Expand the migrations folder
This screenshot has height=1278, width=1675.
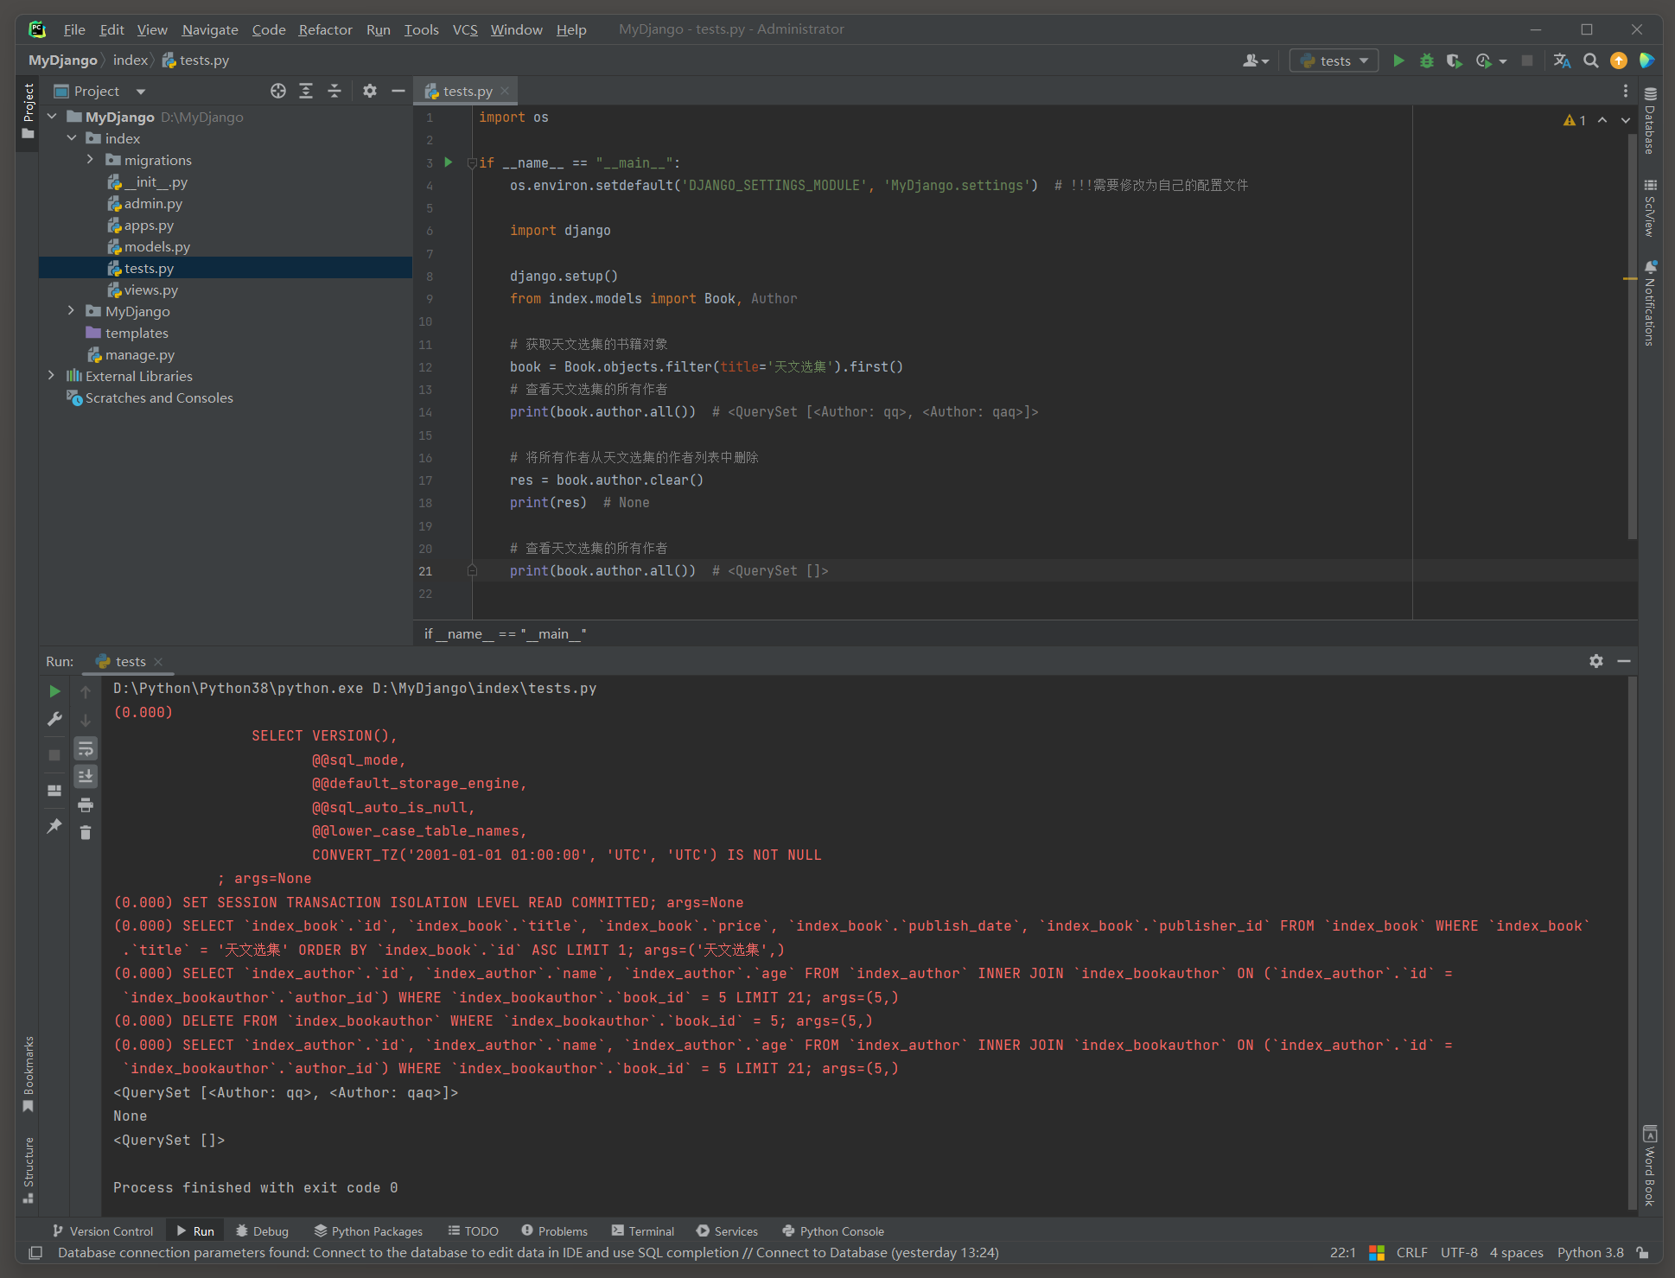(90, 160)
